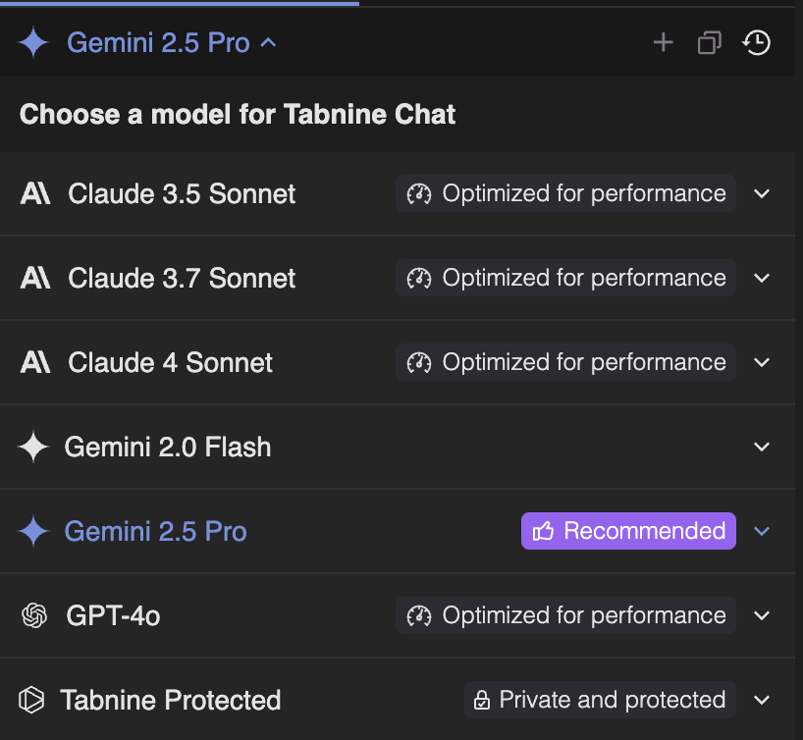The image size is (803, 740).
Task: Click the white sparkle icon for Gemini 2.0 Flash
Action: (x=33, y=447)
